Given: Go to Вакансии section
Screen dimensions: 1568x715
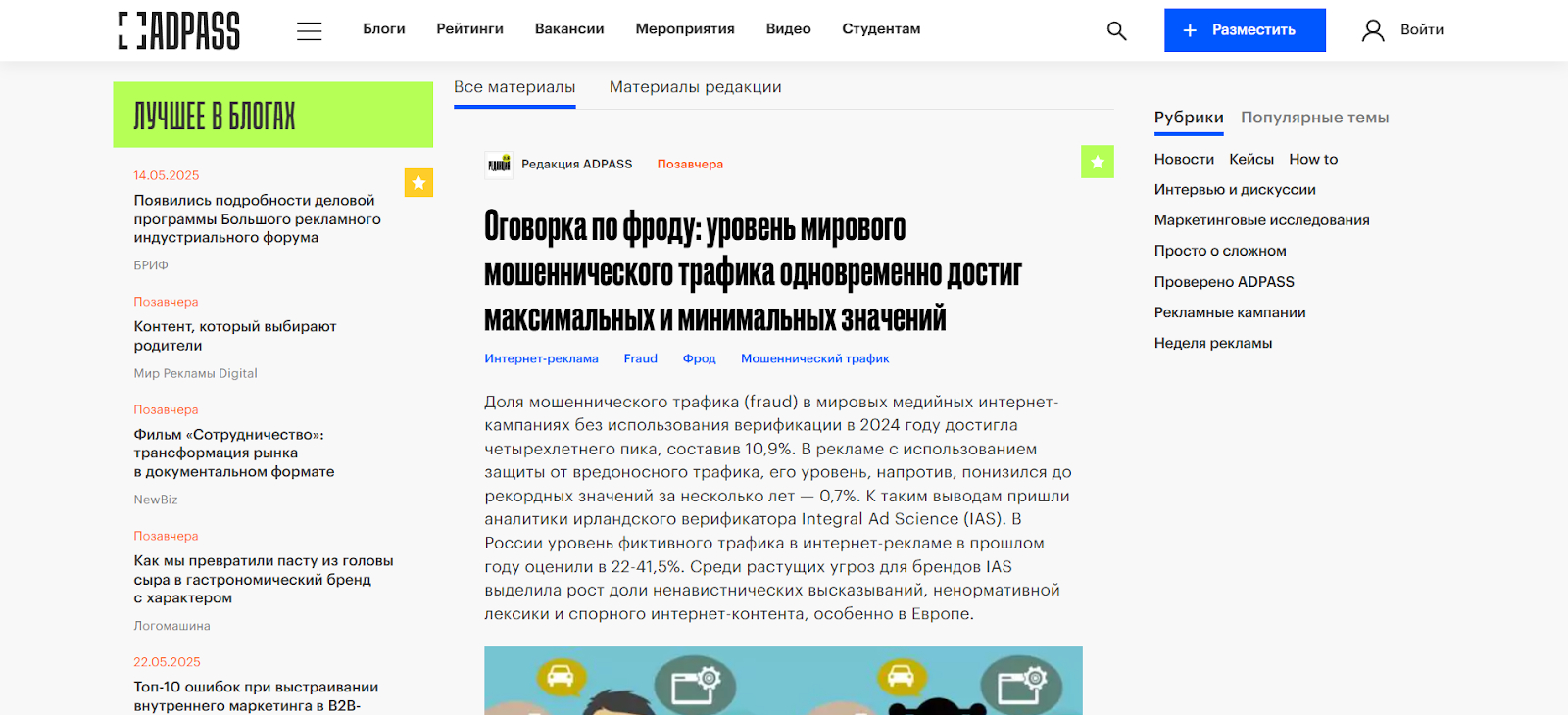Looking at the screenshot, I should point(569,29).
